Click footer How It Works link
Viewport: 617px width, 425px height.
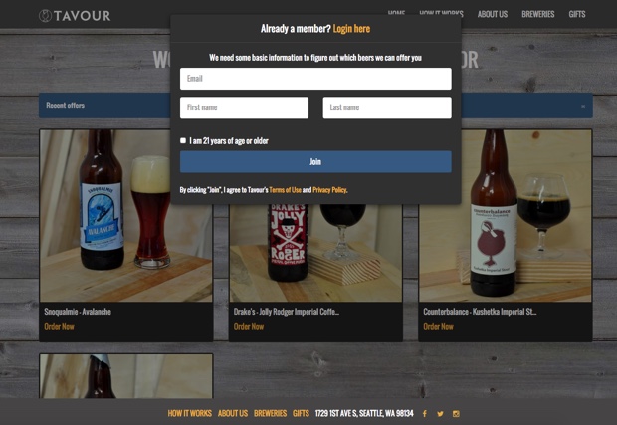coord(190,414)
